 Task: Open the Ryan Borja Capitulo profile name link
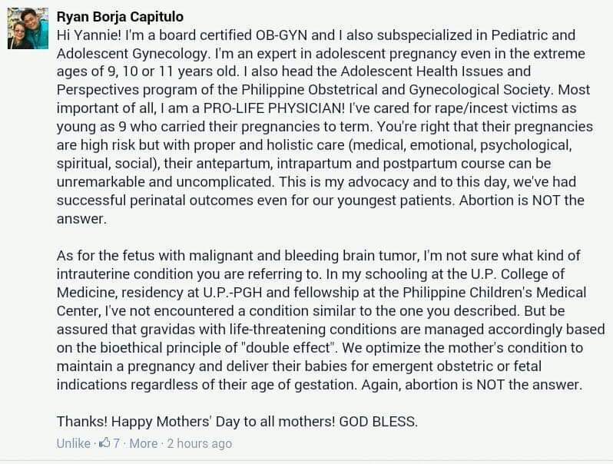click(120, 17)
